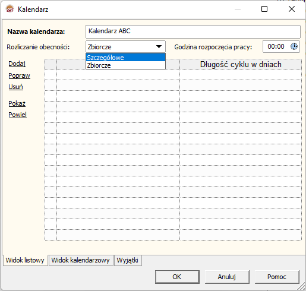Image resolution: width=306 pixels, height=291 pixels.
Task: Click the clock icon in the time field
Action: [x=294, y=46]
